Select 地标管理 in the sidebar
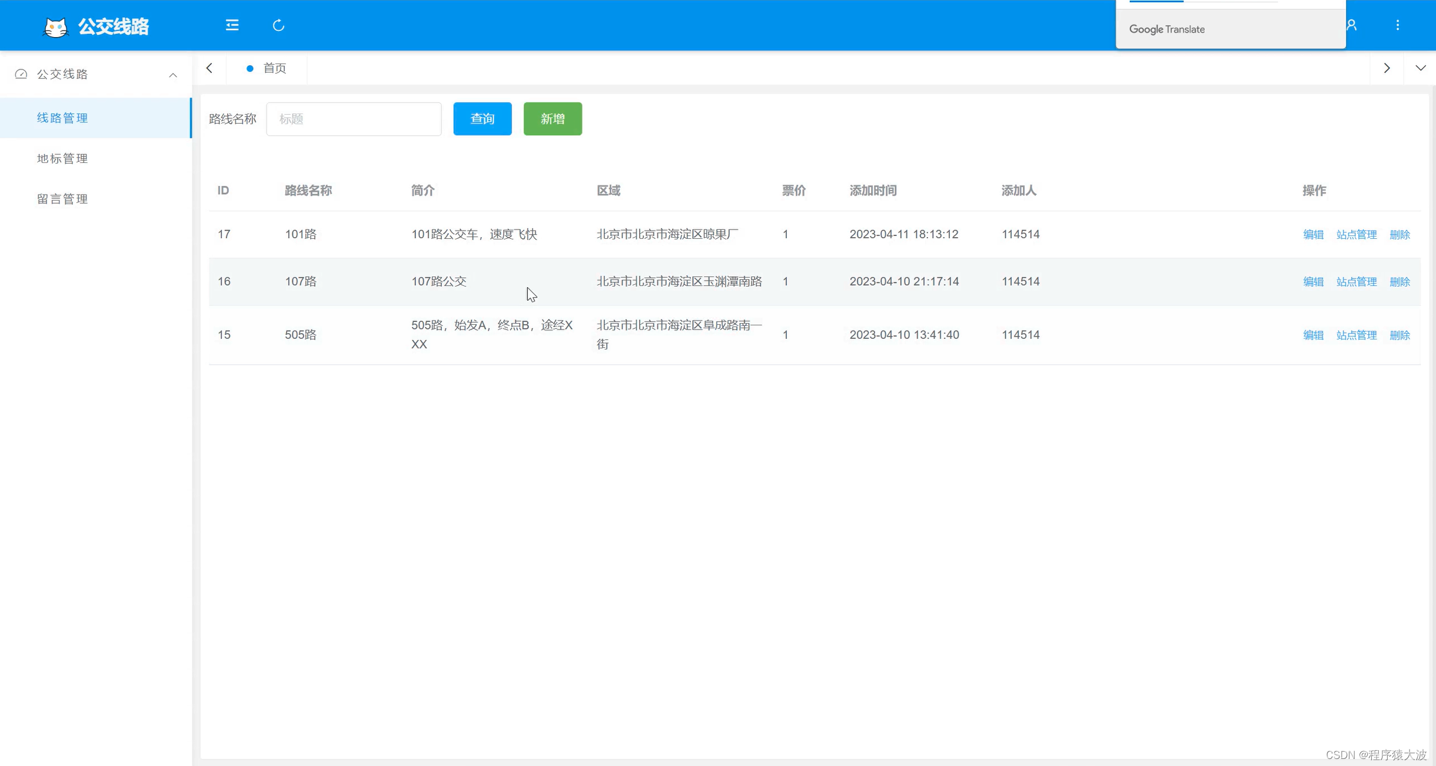This screenshot has height=766, width=1436. [x=62, y=158]
